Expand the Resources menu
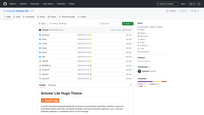The height and width of the screenshot is (115, 204). [x=36, y=4]
